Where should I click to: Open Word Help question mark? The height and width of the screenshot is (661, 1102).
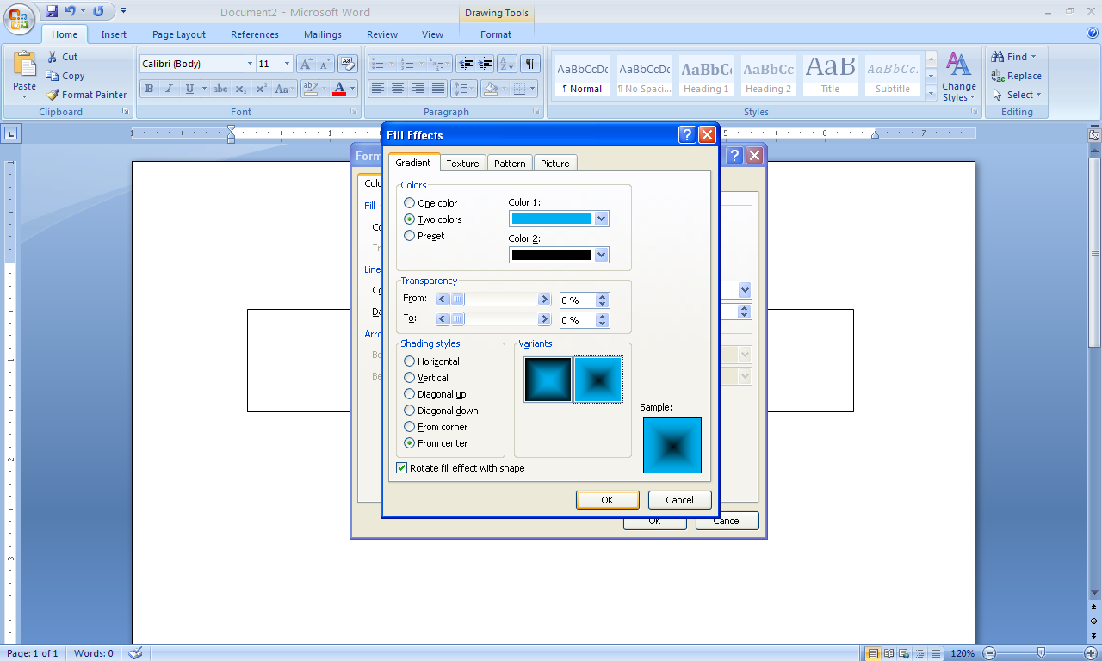(x=1093, y=34)
